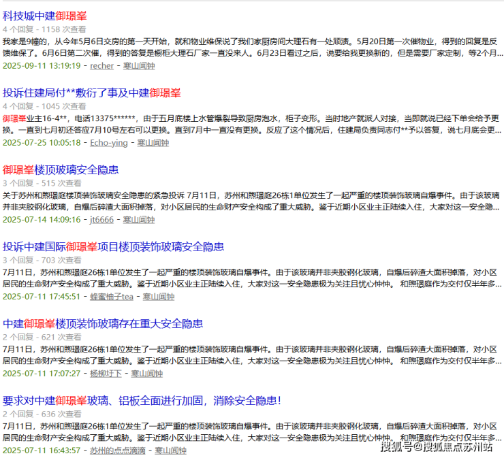
Task: Click stats text 2 个回复 - 621 次查看
Action: click(x=42, y=337)
